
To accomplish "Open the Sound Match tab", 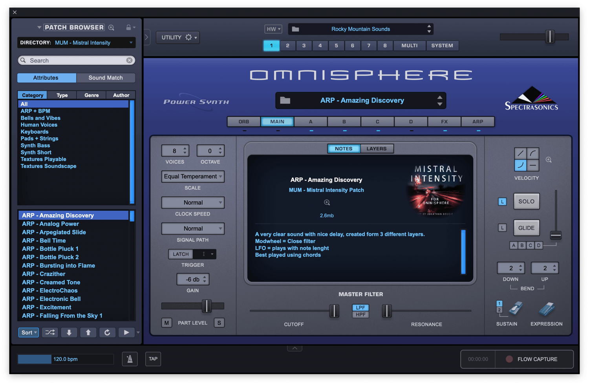I will [106, 78].
